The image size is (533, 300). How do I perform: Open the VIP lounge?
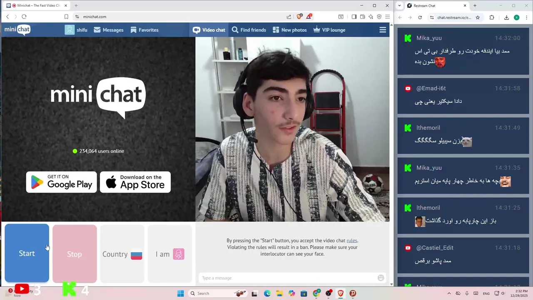click(329, 30)
